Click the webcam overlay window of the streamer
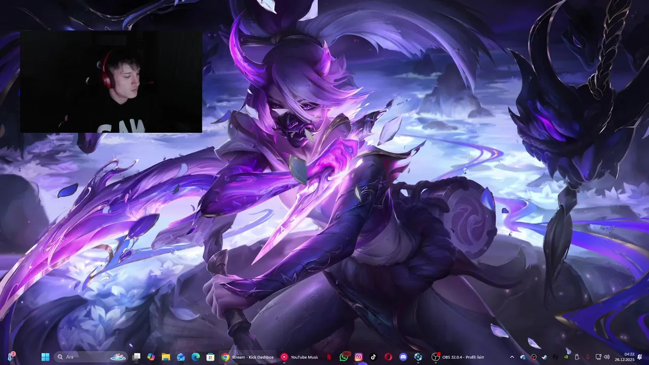649x365 pixels. click(111, 82)
